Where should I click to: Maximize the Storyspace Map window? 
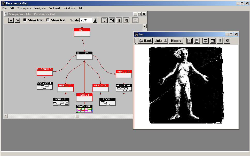pos(139,14)
